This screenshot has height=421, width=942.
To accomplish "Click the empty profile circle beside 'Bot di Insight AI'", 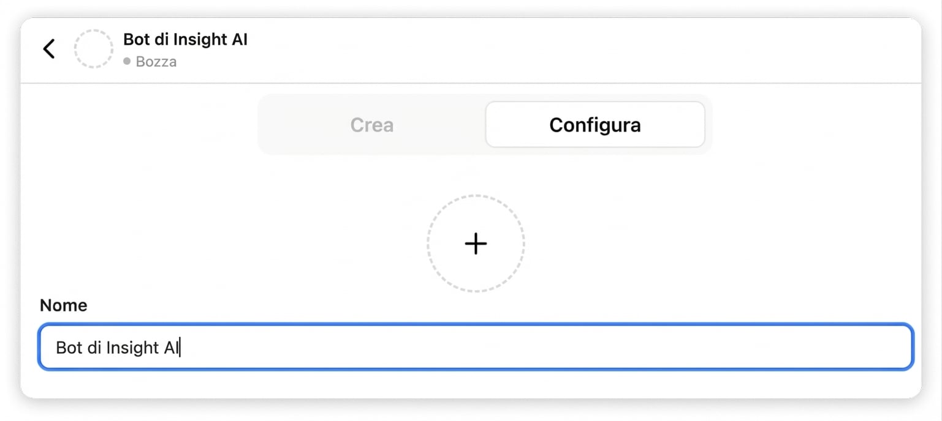I will (x=94, y=49).
